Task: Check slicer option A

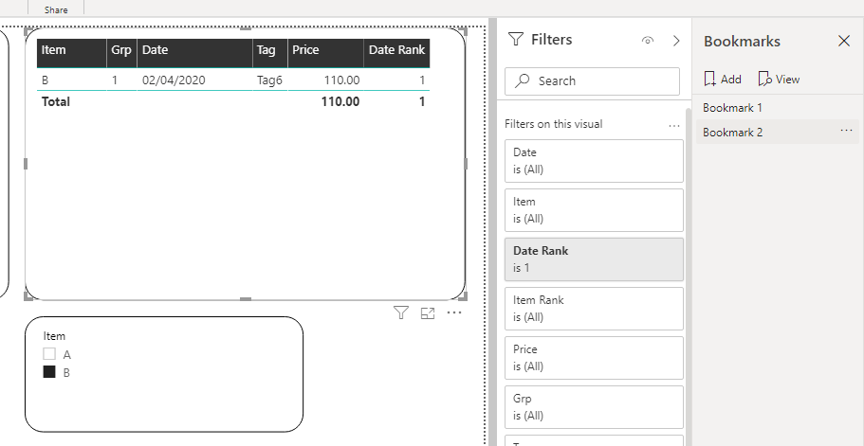Action: (49, 353)
